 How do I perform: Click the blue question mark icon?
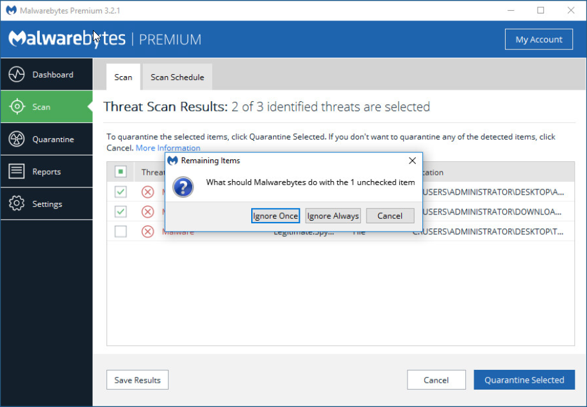click(x=183, y=187)
